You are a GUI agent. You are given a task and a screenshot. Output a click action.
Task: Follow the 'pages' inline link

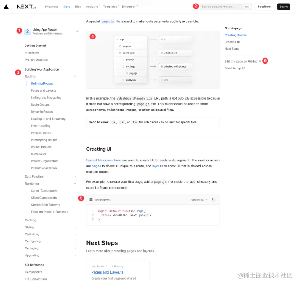[x=96, y=166]
